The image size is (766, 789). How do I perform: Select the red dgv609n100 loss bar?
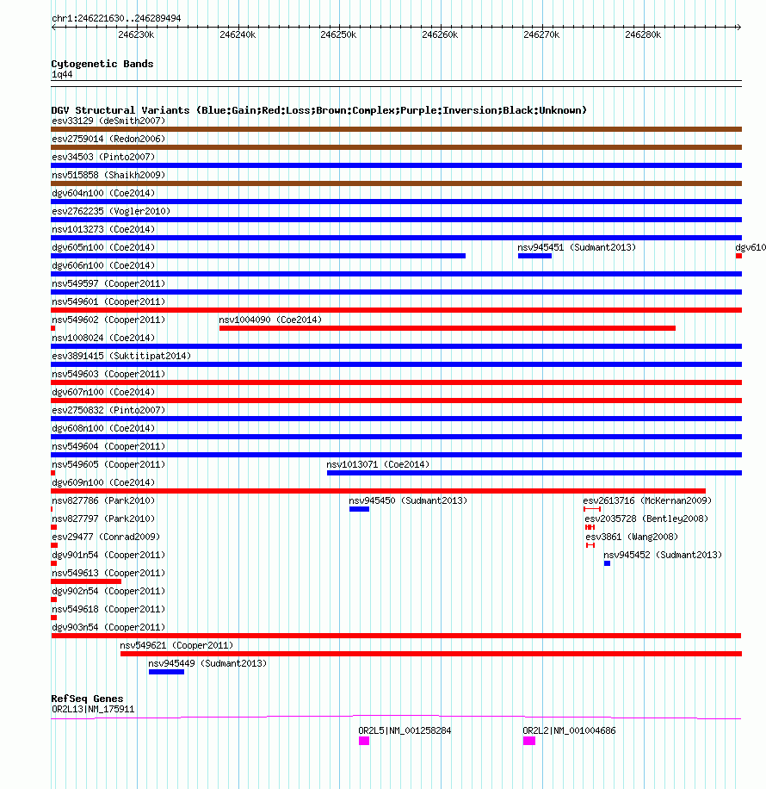(x=378, y=491)
